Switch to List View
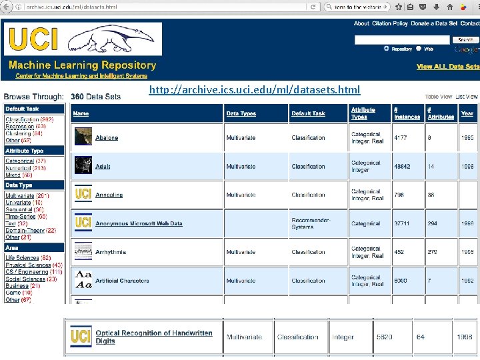The width and height of the screenshot is (480, 360). pyautogui.click(x=467, y=97)
